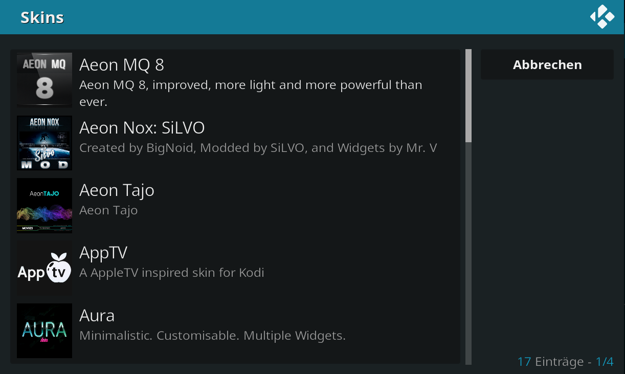Click the "17 Einträge - 1/4" page indicator
Viewport: 625px width, 374px height.
(x=565, y=362)
